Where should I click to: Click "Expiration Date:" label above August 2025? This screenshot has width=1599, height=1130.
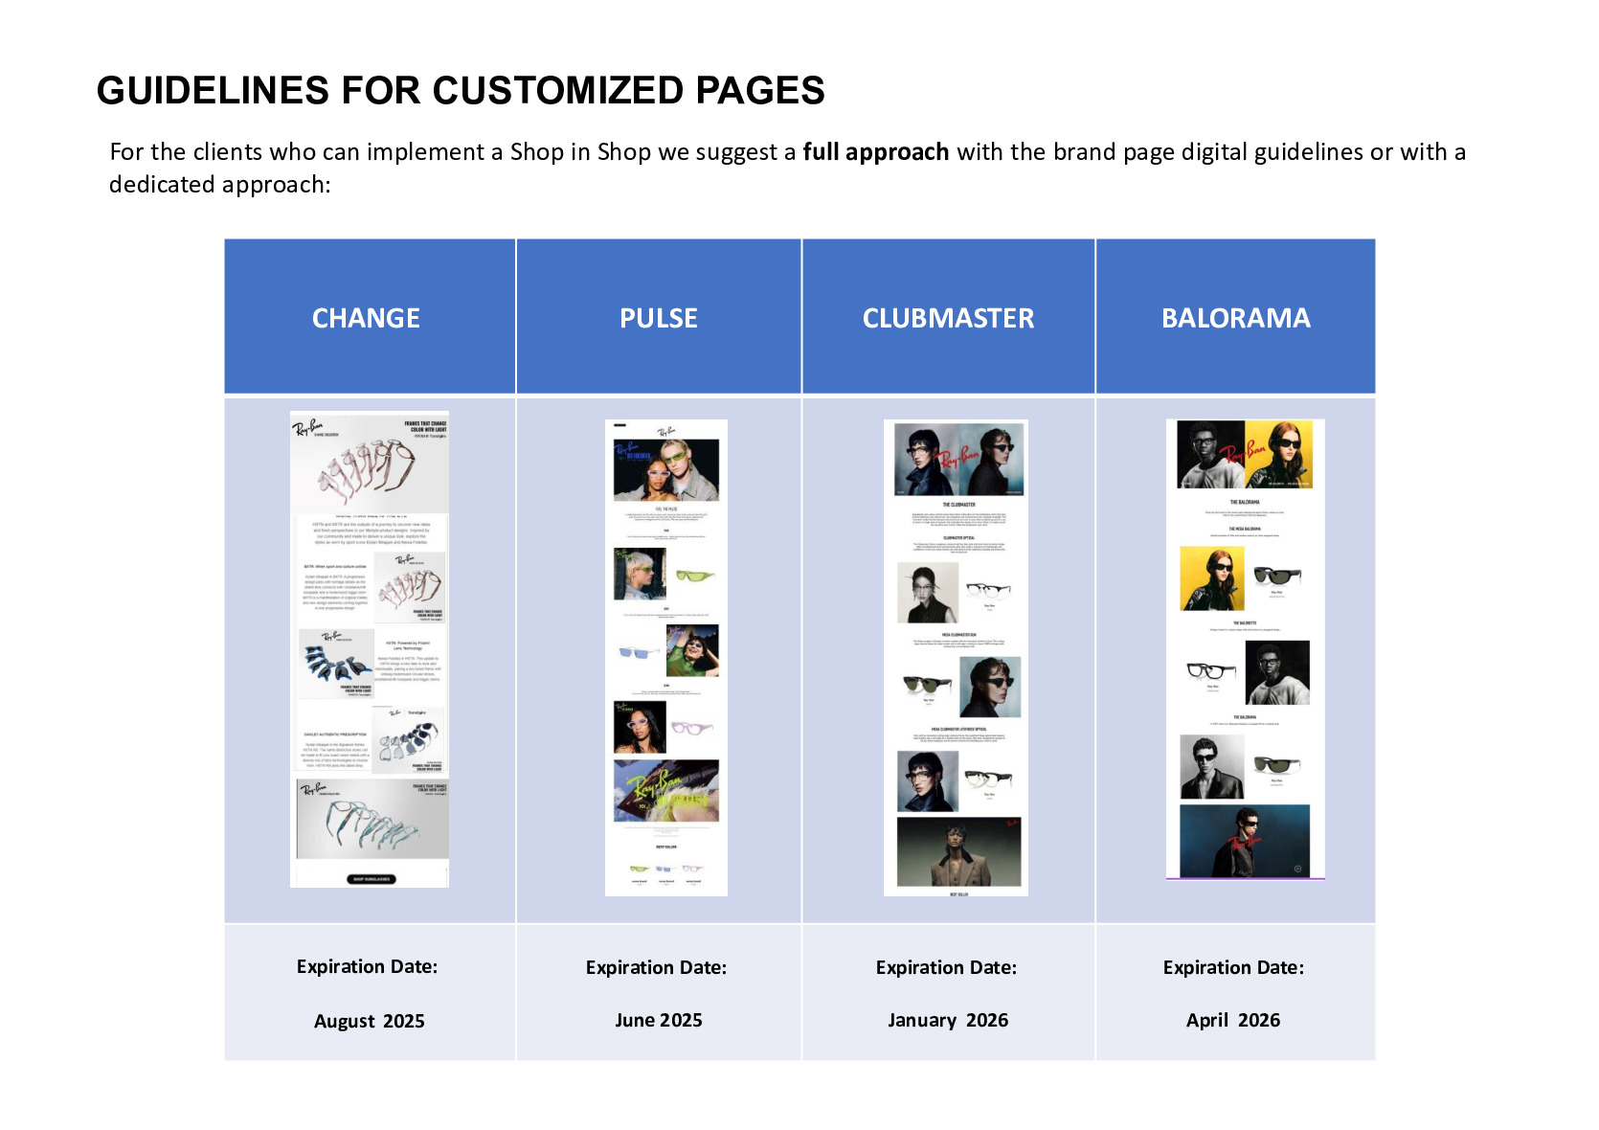(367, 966)
